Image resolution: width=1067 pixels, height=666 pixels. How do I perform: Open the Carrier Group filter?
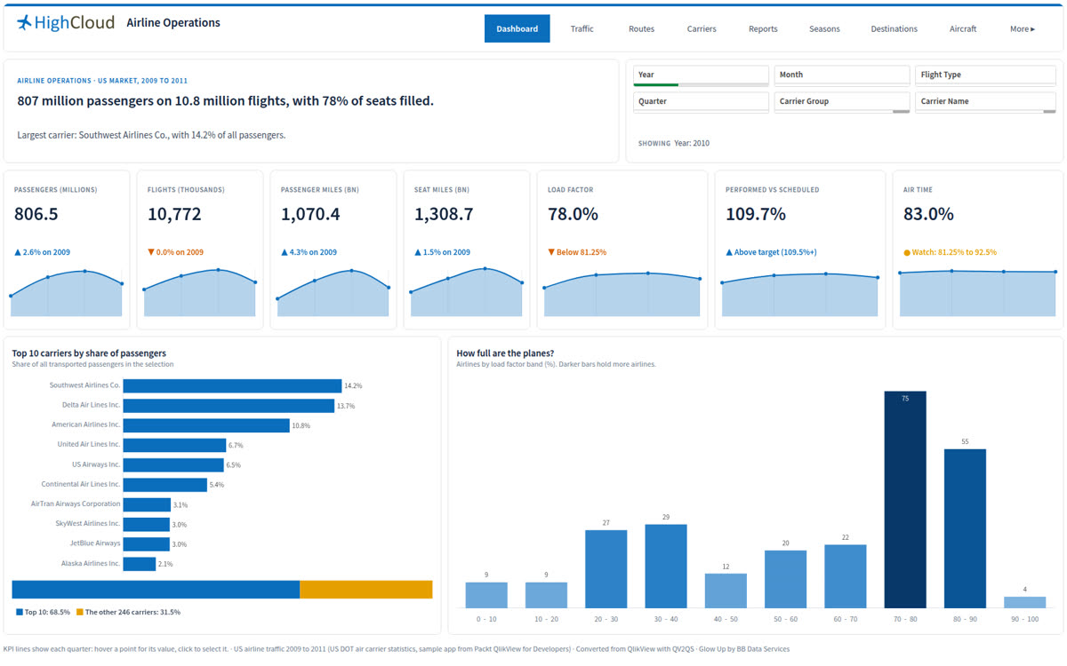[842, 102]
